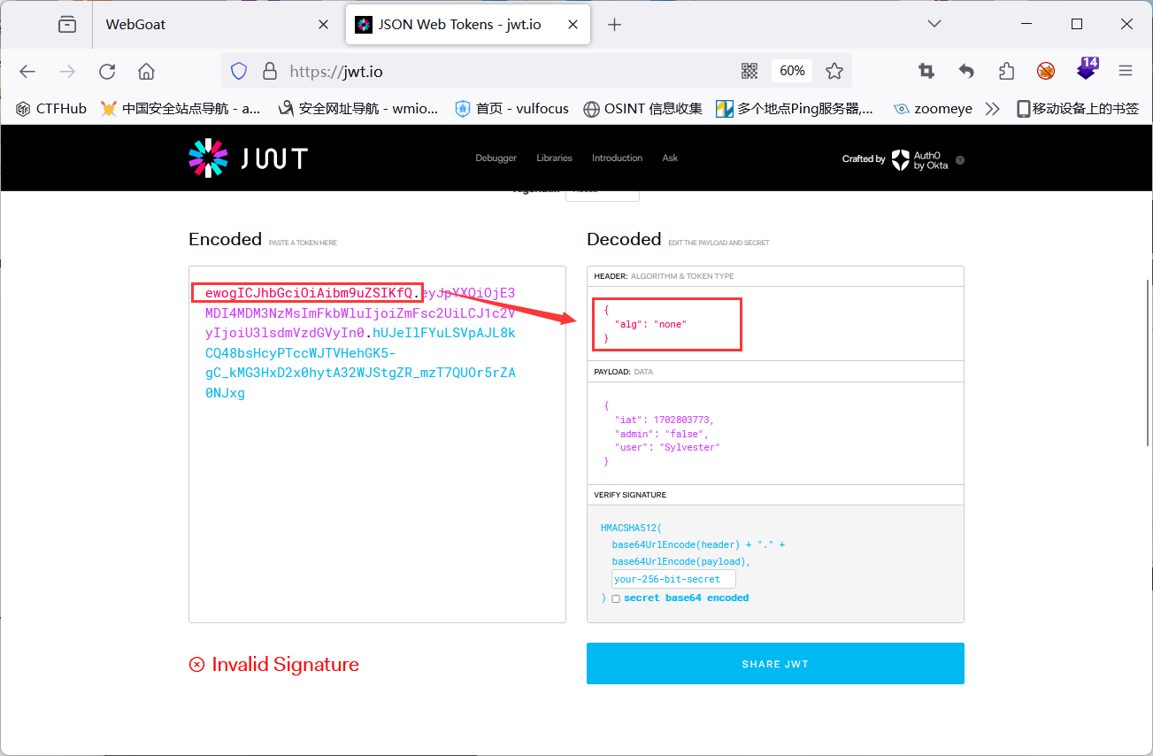Click the help question icon beside Auth0

pyautogui.click(x=960, y=160)
